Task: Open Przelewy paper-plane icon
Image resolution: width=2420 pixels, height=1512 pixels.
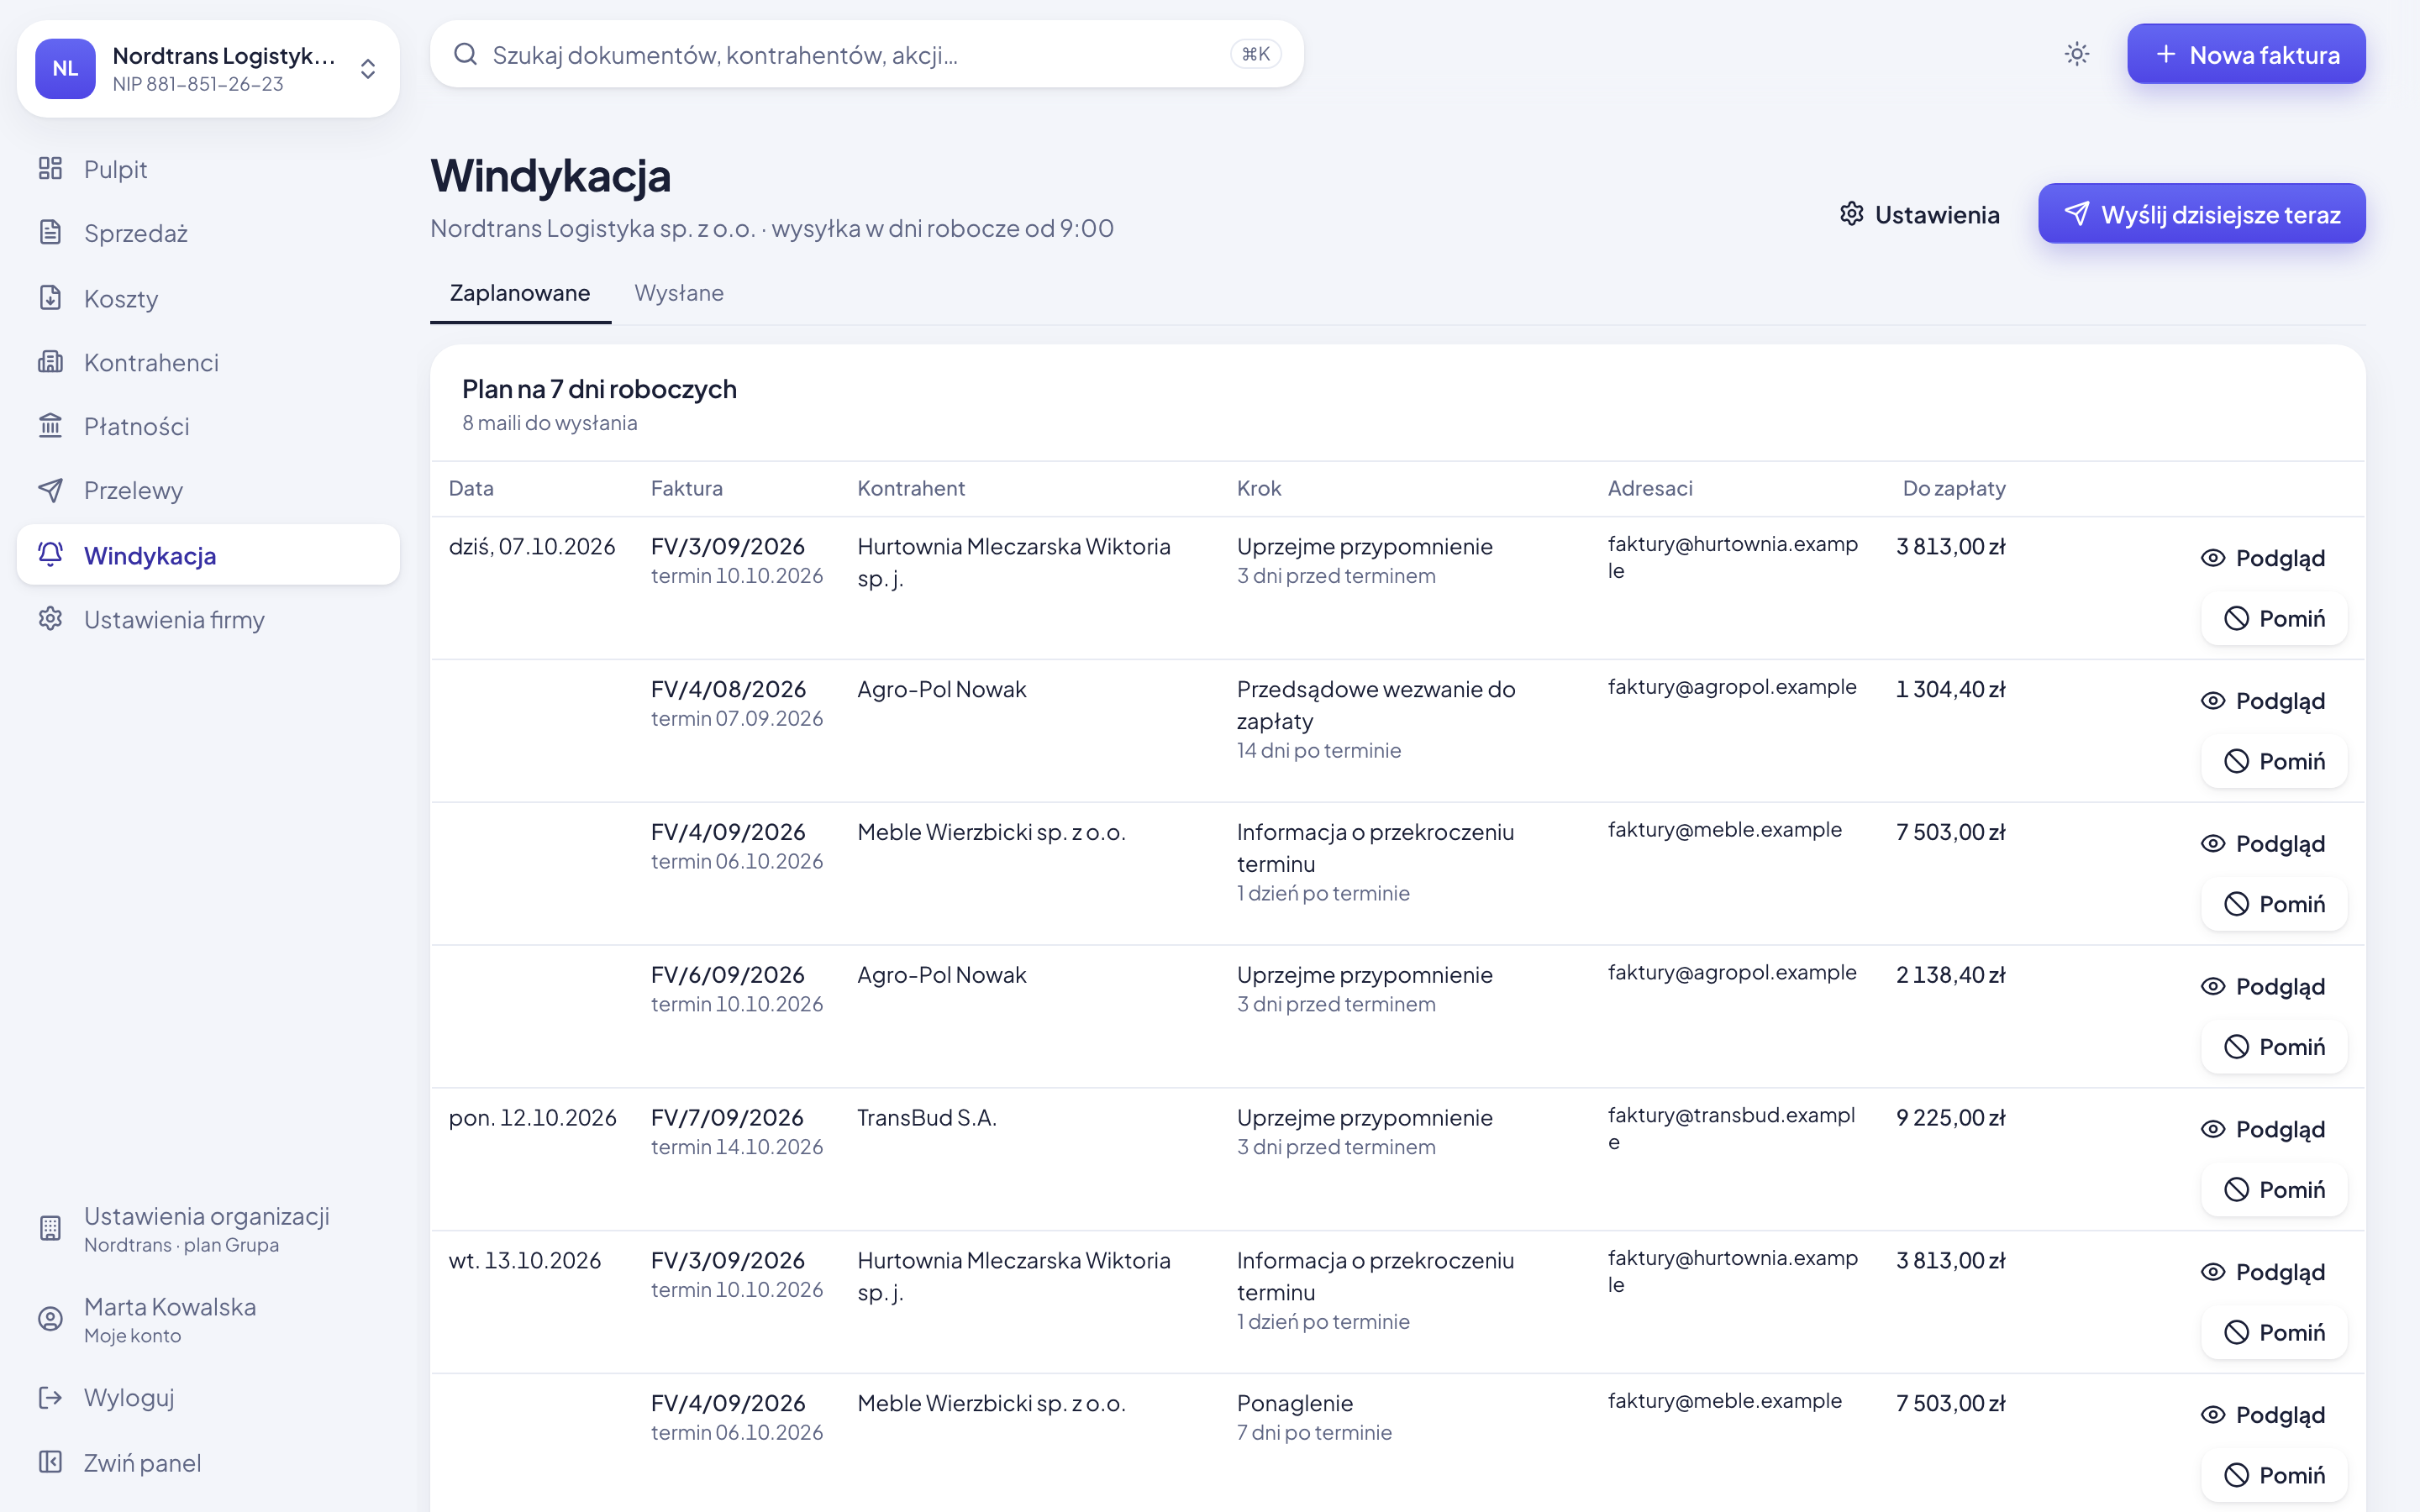Action: (50, 489)
